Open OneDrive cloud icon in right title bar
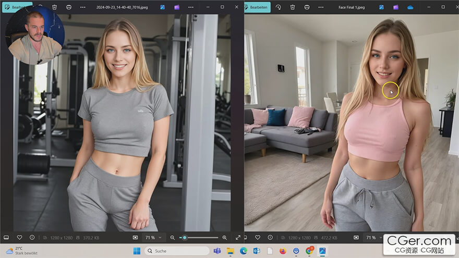 410,7
